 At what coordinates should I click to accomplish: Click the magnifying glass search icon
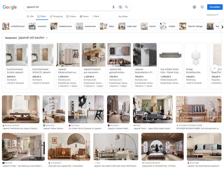click(127, 7)
